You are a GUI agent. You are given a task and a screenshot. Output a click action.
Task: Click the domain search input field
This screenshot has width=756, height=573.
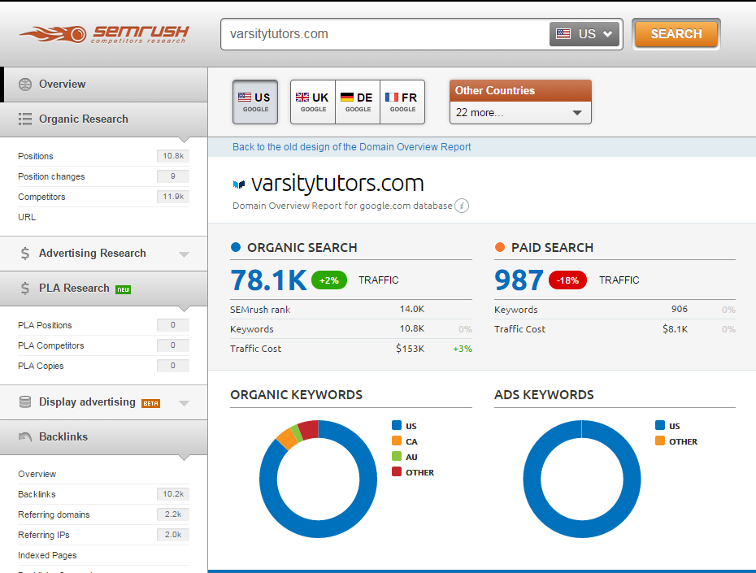385,34
